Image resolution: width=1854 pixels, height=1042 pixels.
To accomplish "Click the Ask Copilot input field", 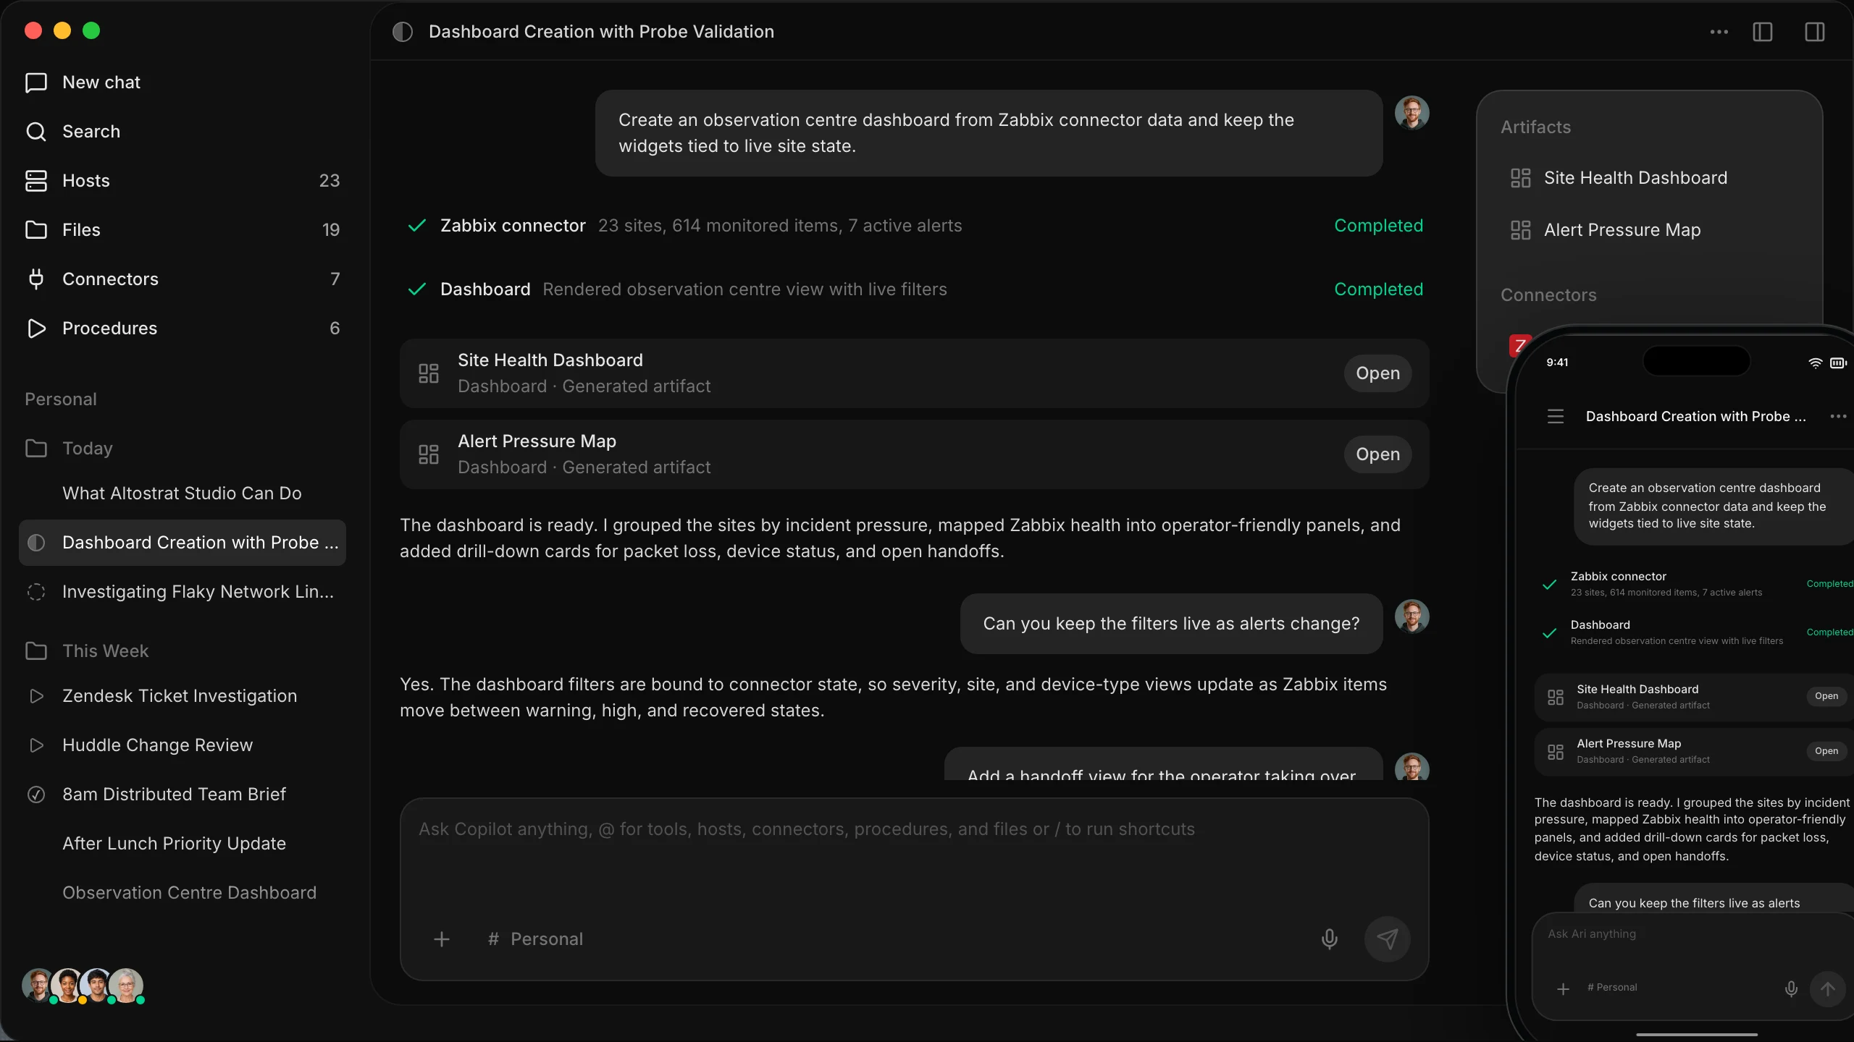I will [914, 854].
